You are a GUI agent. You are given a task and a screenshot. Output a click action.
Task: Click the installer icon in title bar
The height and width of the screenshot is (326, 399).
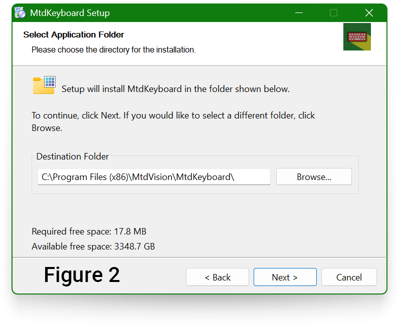point(20,13)
